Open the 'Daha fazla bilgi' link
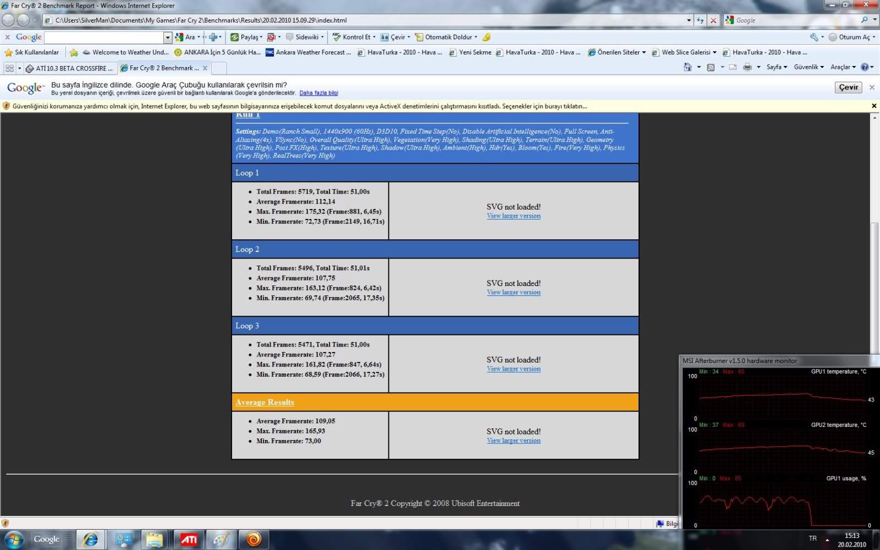The image size is (880, 550). [x=318, y=93]
